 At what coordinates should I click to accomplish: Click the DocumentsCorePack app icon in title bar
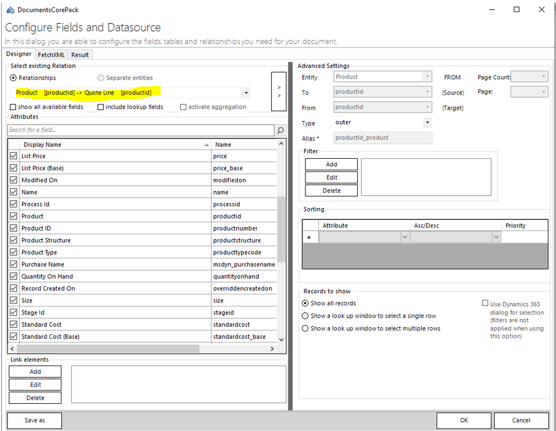tap(10, 10)
